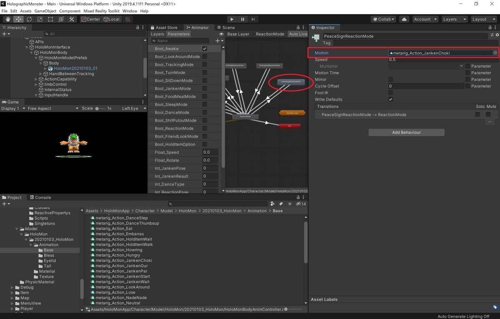
Task: Open the Component menu
Action: pyautogui.click(x=70, y=11)
